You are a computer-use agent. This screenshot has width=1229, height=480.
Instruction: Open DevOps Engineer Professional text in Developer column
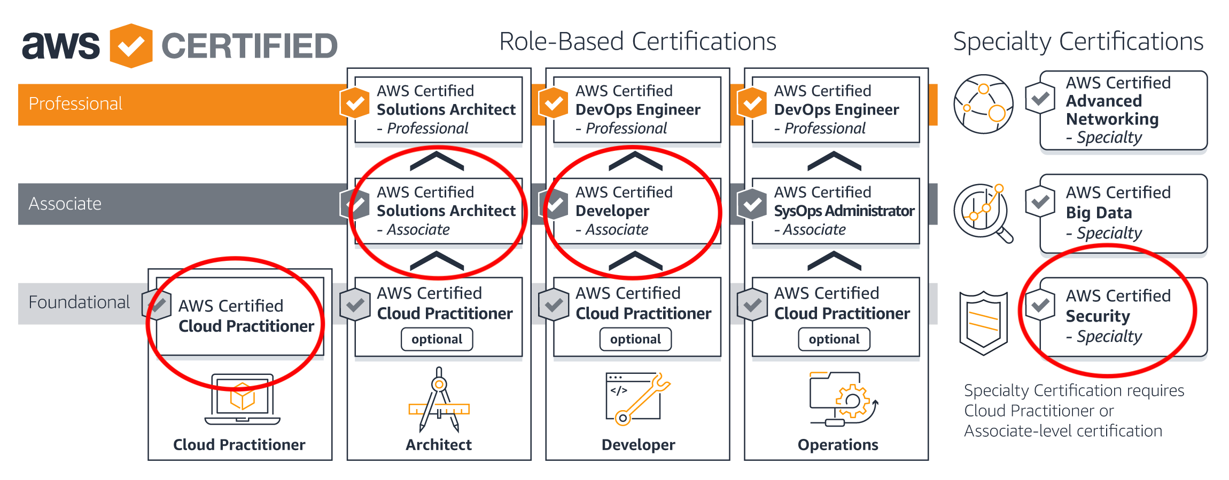[x=637, y=109]
